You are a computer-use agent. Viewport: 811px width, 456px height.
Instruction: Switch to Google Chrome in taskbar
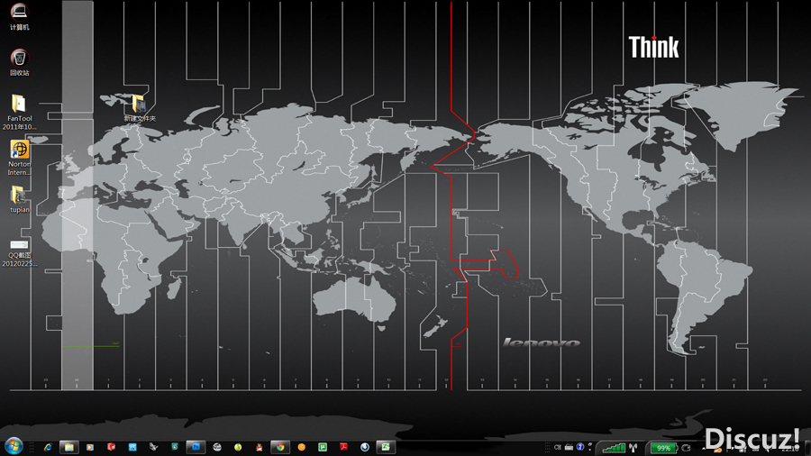(x=280, y=447)
